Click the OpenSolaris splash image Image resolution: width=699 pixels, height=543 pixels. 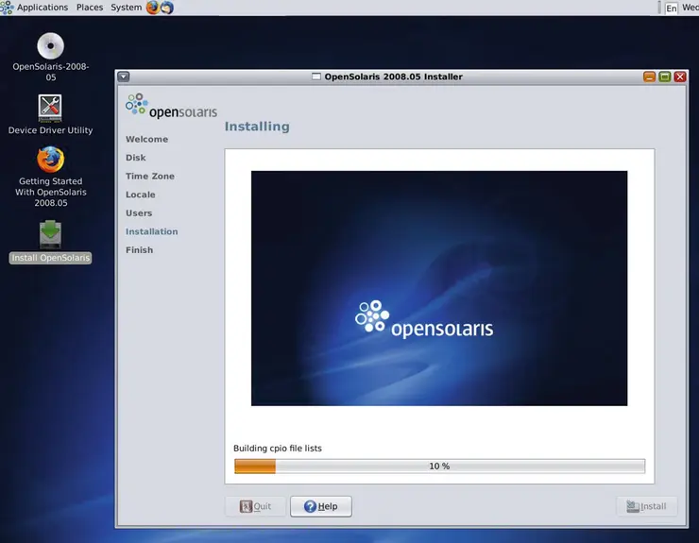438,288
